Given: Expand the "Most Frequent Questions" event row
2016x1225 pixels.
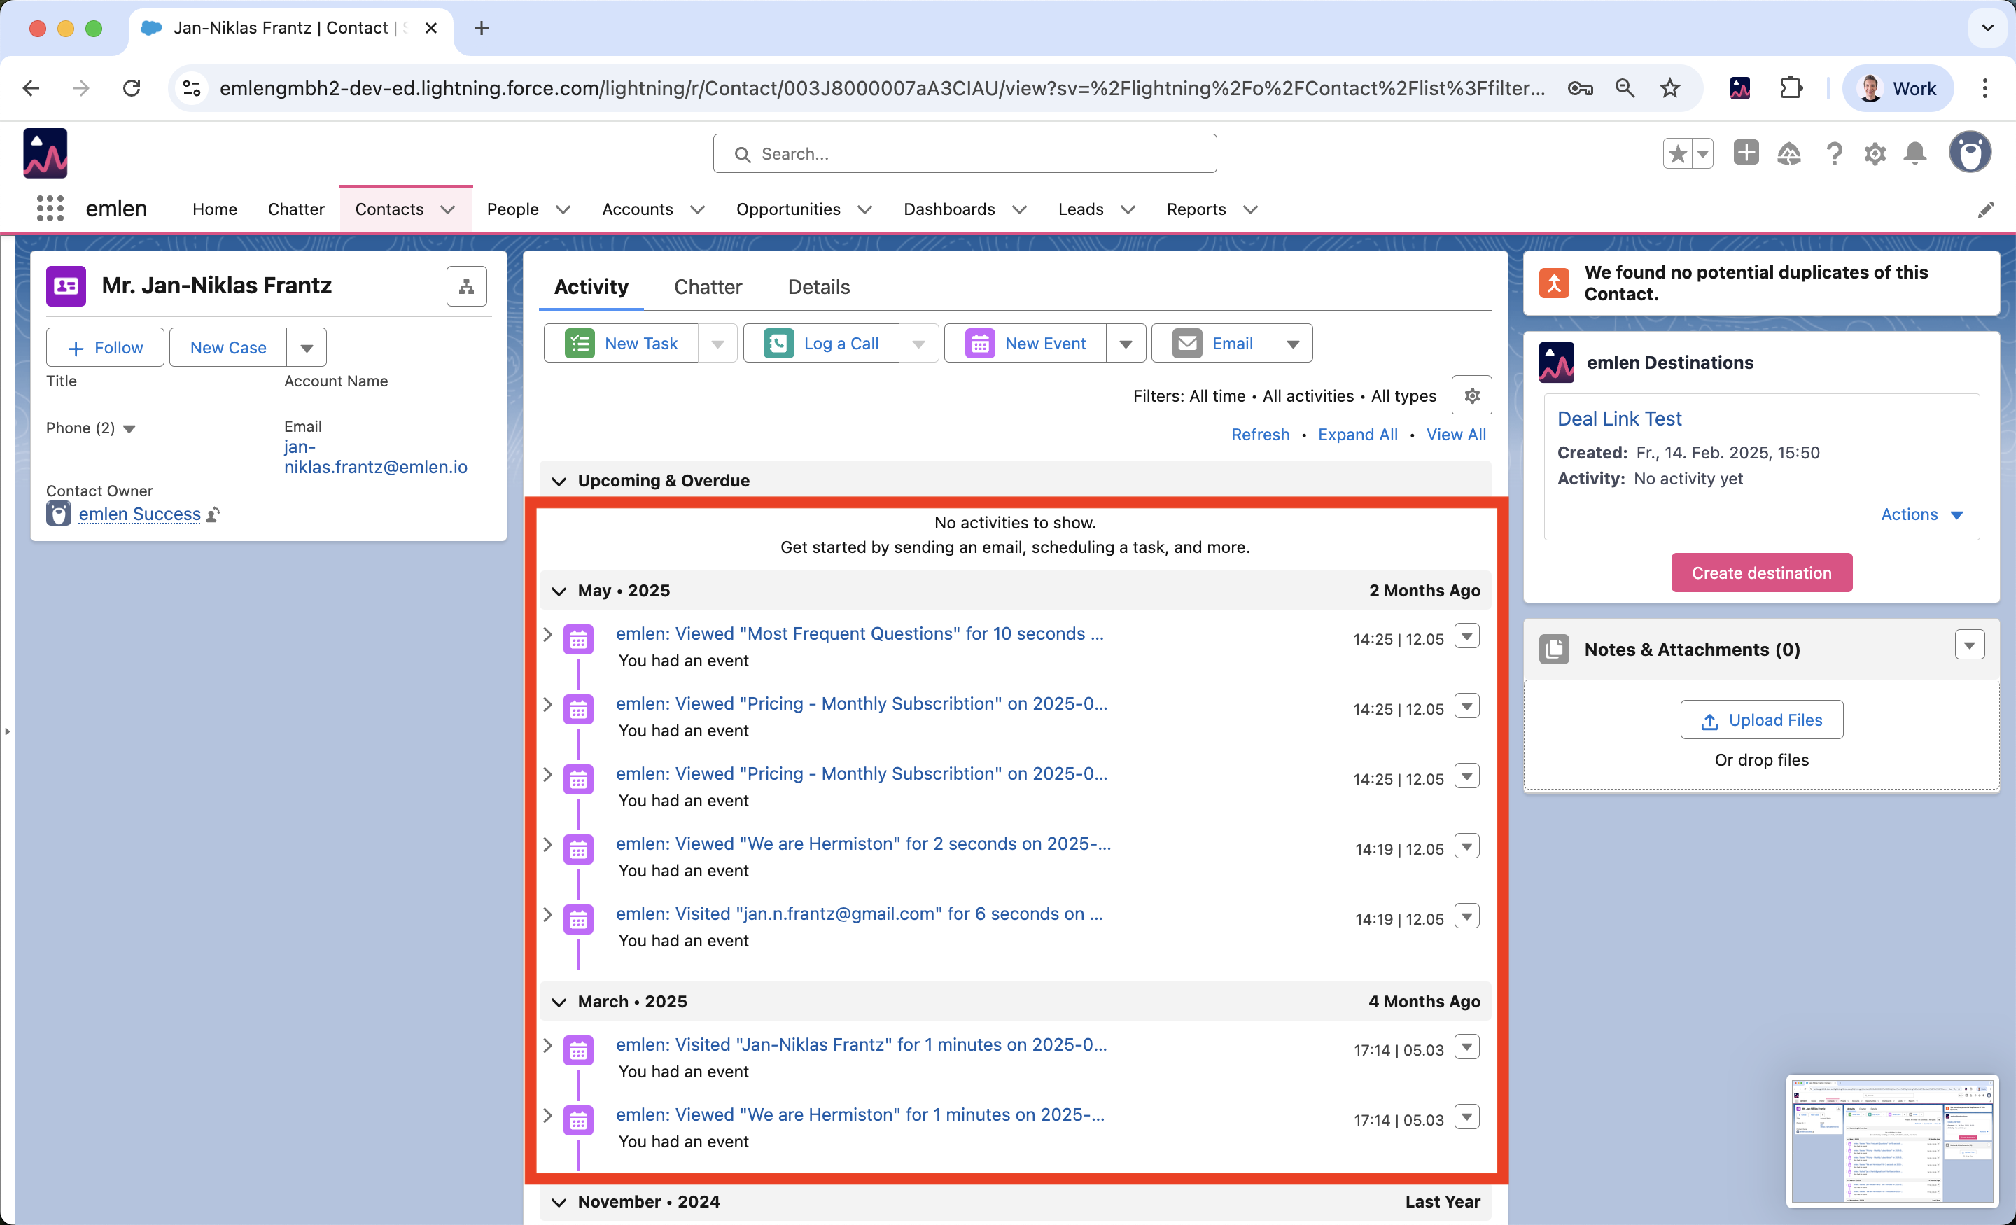Looking at the screenshot, I should pyautogui.click(x=548, y=634).
